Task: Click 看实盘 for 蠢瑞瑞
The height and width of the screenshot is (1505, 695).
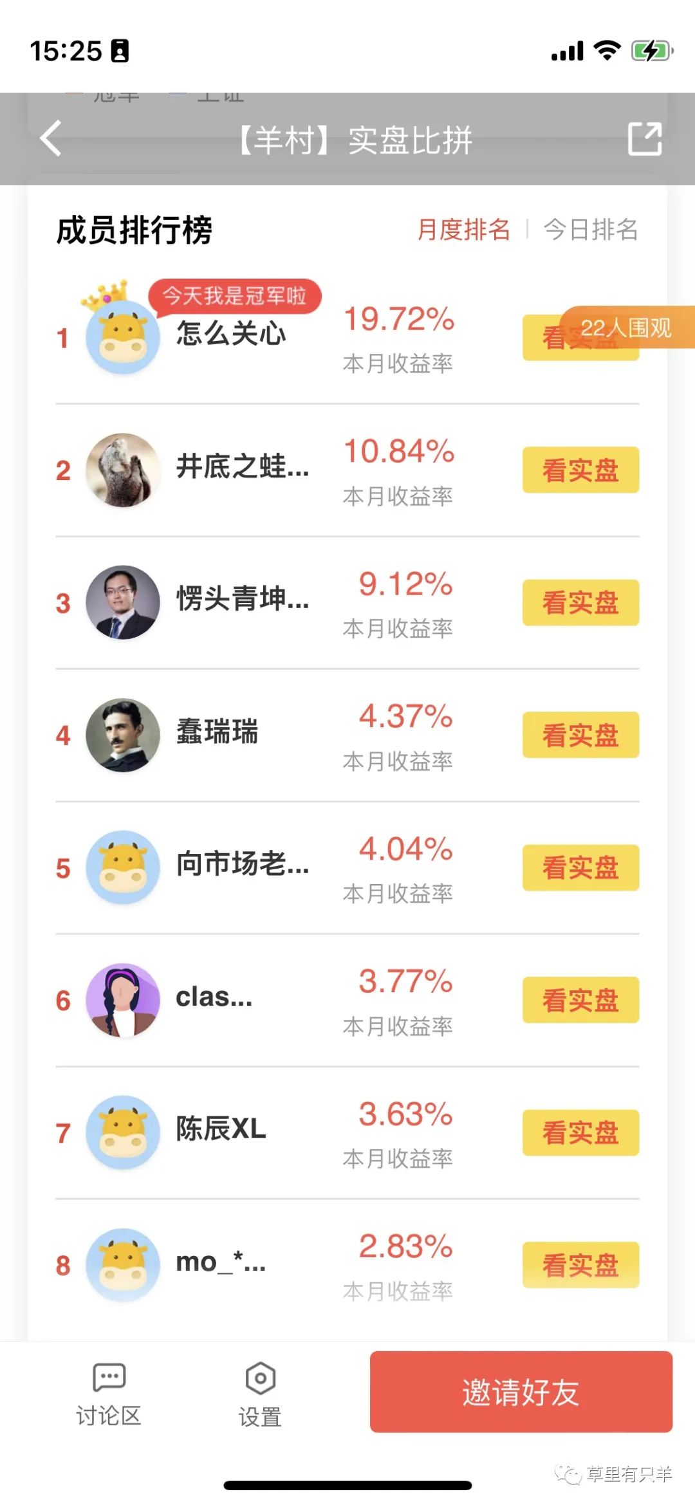Action: [x=580, y=735]
